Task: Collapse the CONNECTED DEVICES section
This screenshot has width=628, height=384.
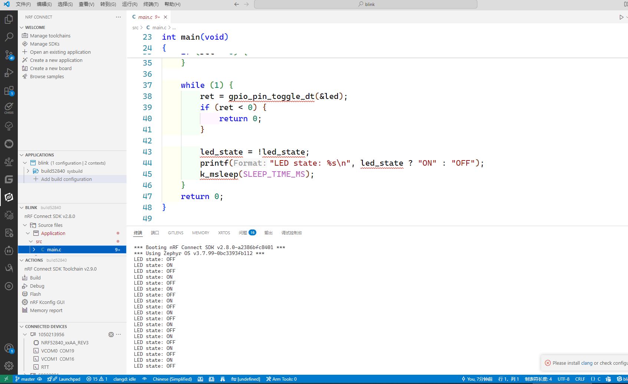Action: (x=22, y=327)
